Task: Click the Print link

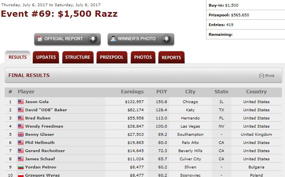Action: point(270,76)
